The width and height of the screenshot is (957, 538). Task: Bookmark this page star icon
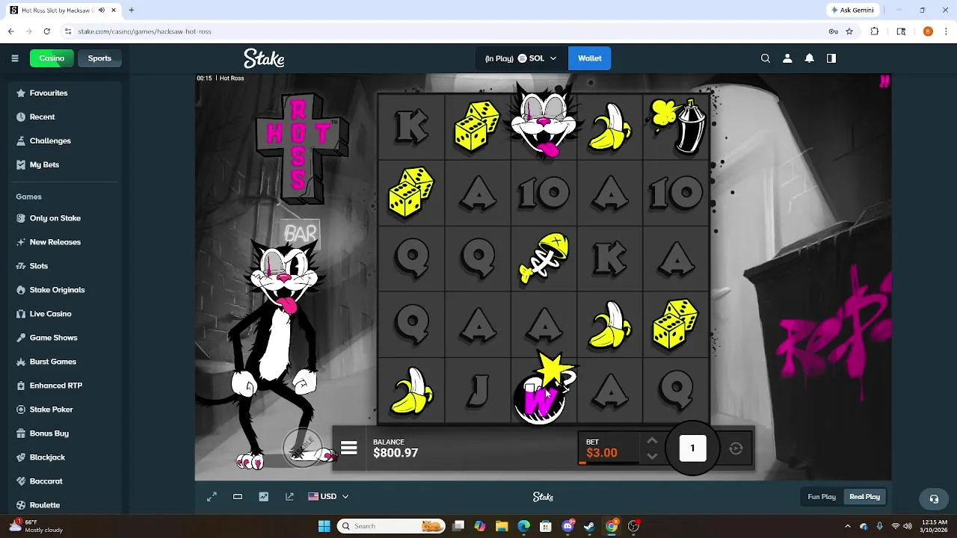[x=849, y=31]
